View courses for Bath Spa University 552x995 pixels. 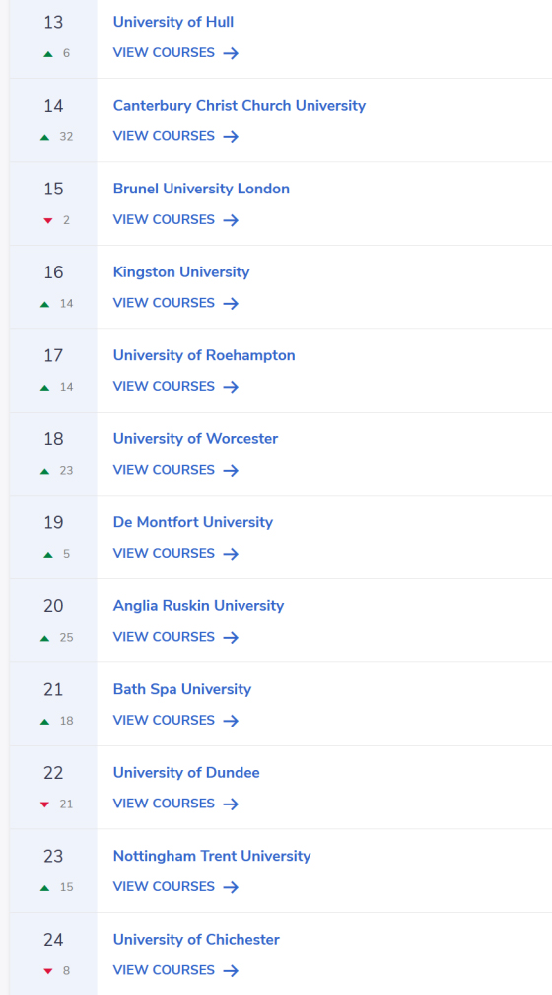click(175, 721)
